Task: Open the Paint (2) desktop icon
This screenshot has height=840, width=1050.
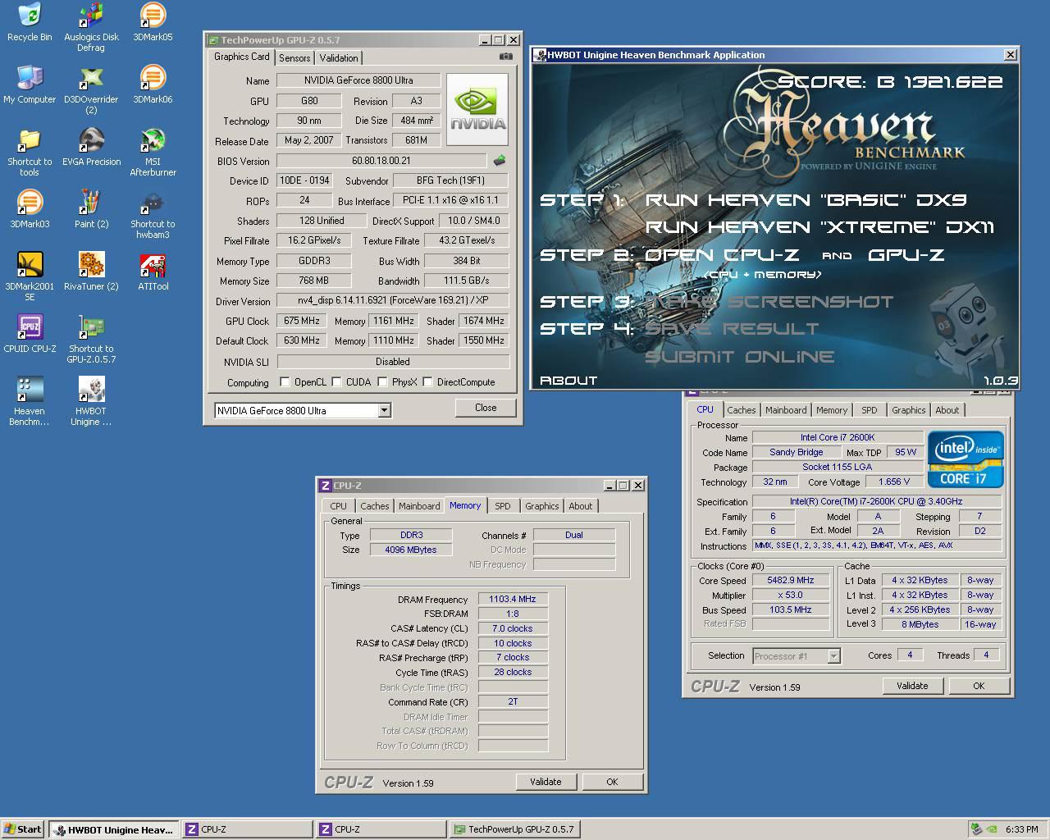Action: [x=91, y=209]
